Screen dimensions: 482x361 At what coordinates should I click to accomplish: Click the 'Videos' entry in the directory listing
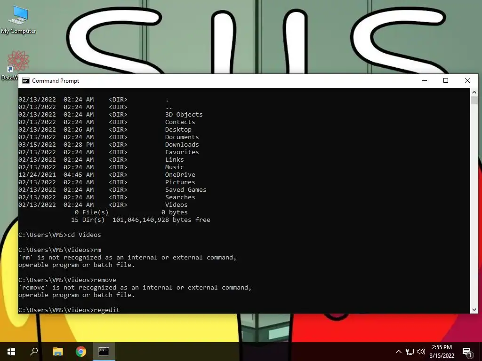(x=177, y=205)
